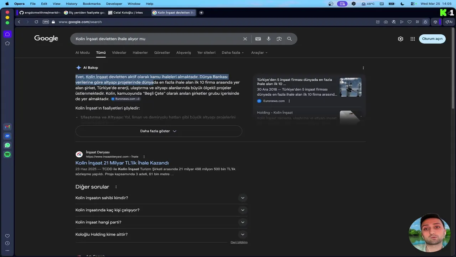
Task: Reload the page with refresh icon
Action: click(x=36, y=22)
